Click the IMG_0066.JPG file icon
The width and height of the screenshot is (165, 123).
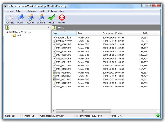click(x=54, y=45)
